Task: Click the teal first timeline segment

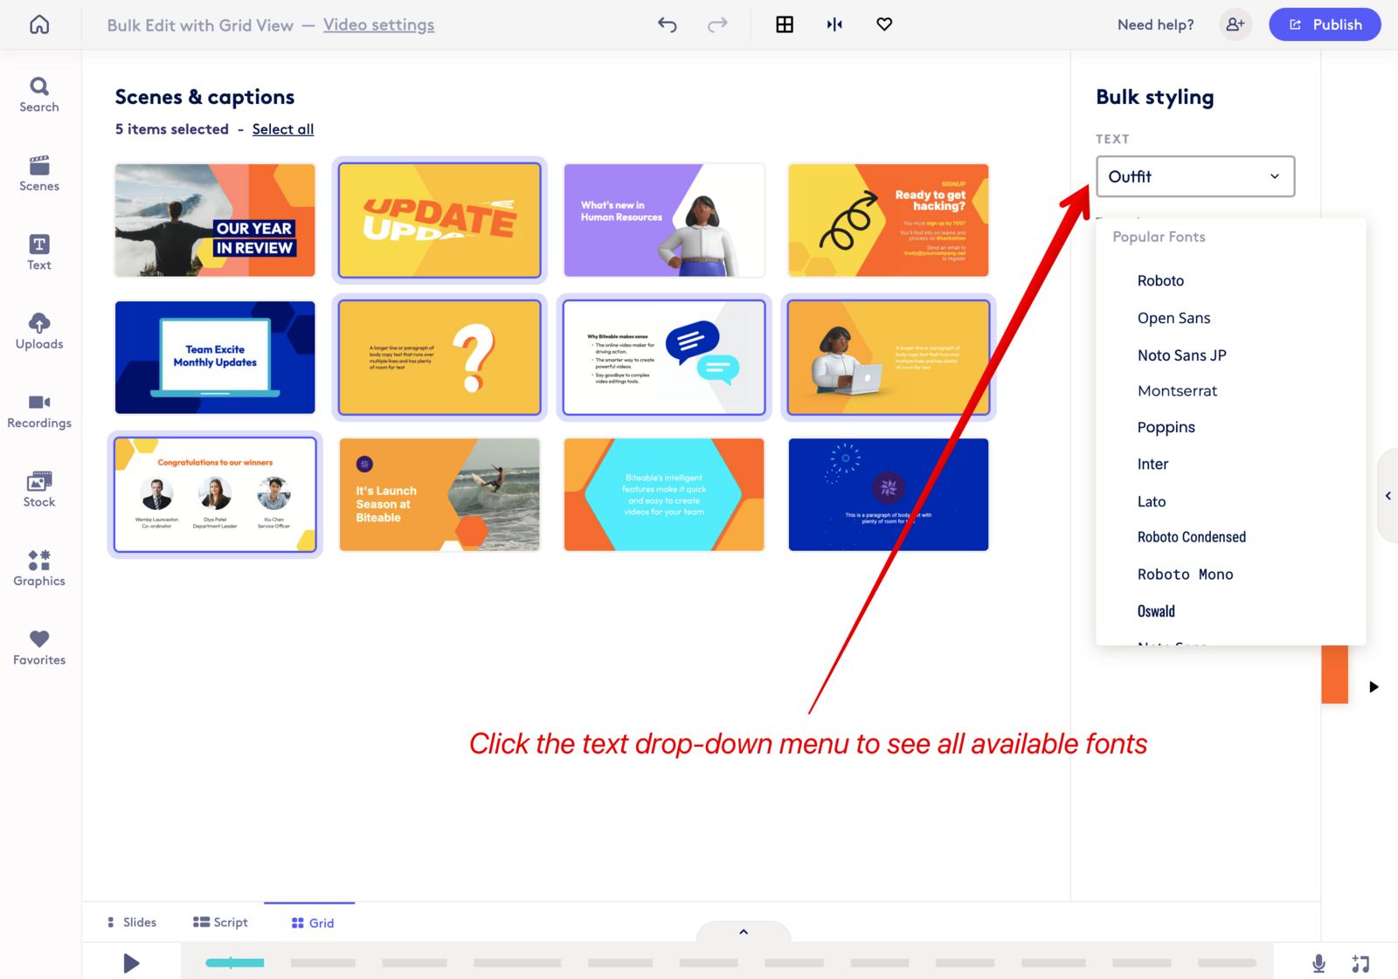Action: (x=235, y=962)
